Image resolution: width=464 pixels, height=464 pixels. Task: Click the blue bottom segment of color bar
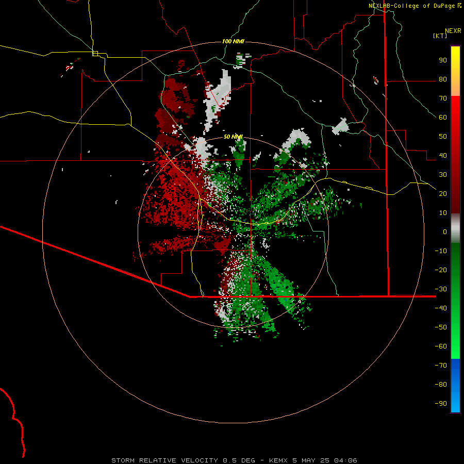click(x=455, y=386)
